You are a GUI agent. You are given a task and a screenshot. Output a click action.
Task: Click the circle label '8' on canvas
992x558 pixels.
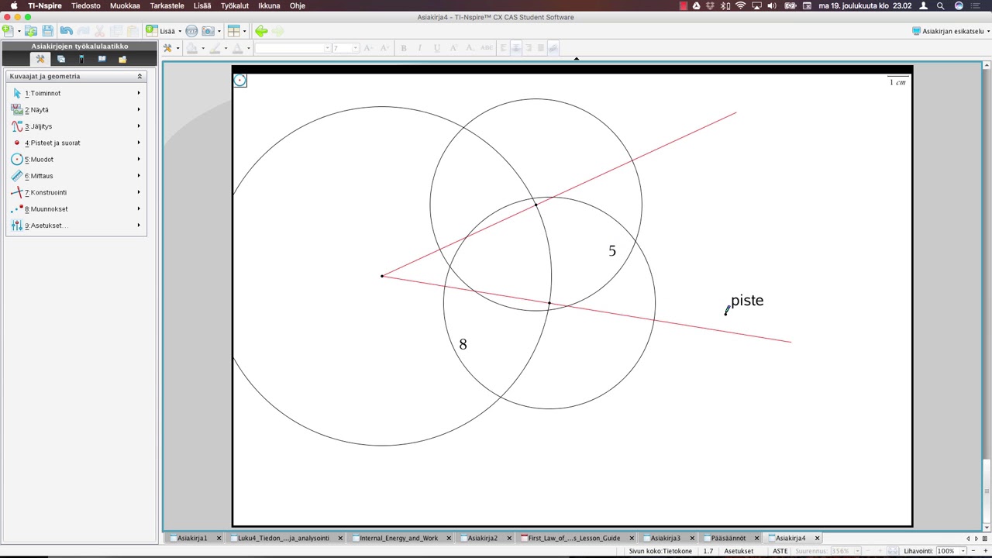click(463, 344)
